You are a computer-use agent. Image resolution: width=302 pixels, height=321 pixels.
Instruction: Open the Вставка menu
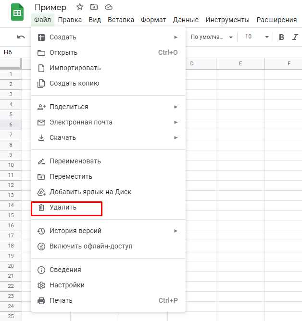coord(121,20)
